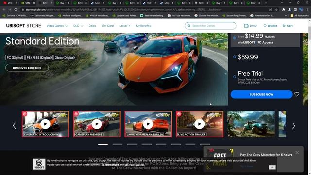Go back in browser history
The image size is (311, 175).
point(4,10)
